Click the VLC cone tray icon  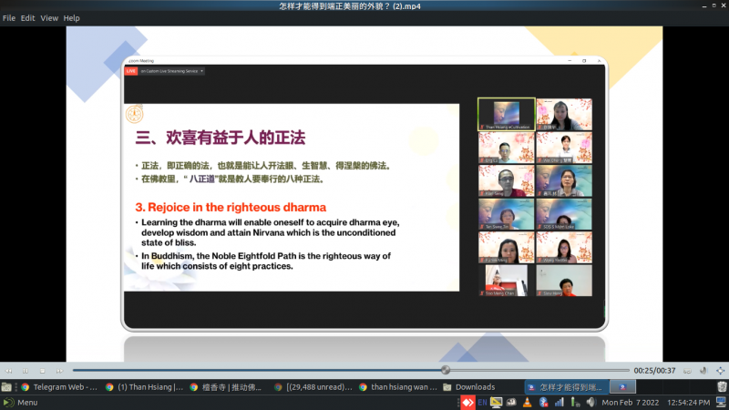click(x=524, y=402)
